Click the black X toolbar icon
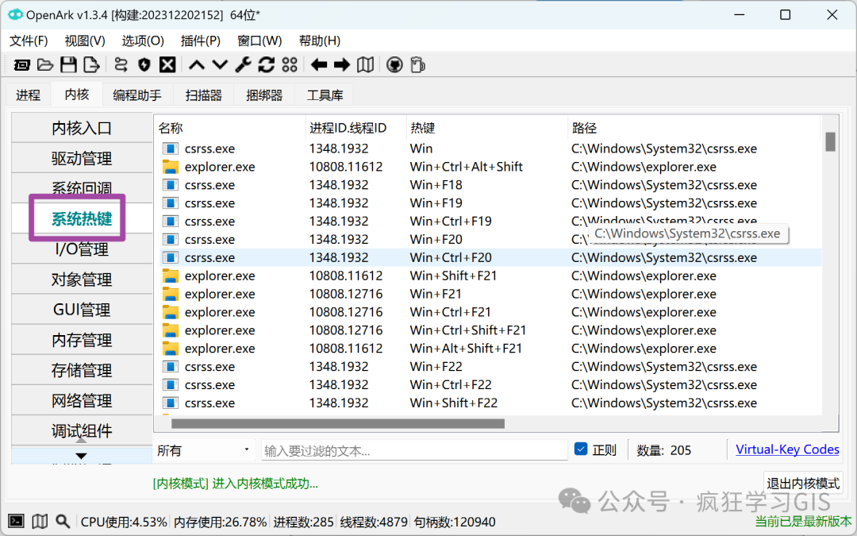Image resolution: width=857 pixels, height=536 pixels. [167, 64]
